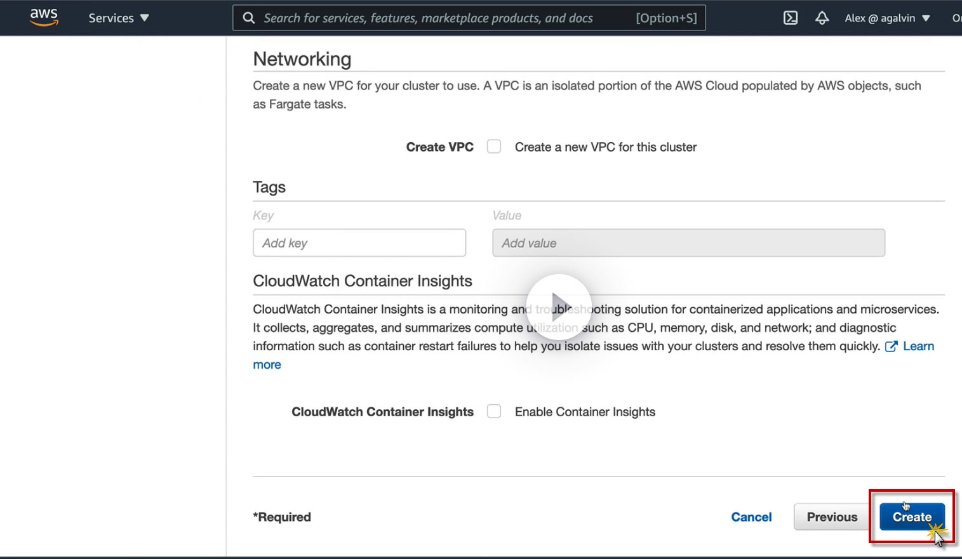Focus the Add value tag field
This screenshot has height=559, width=962.
688,243
